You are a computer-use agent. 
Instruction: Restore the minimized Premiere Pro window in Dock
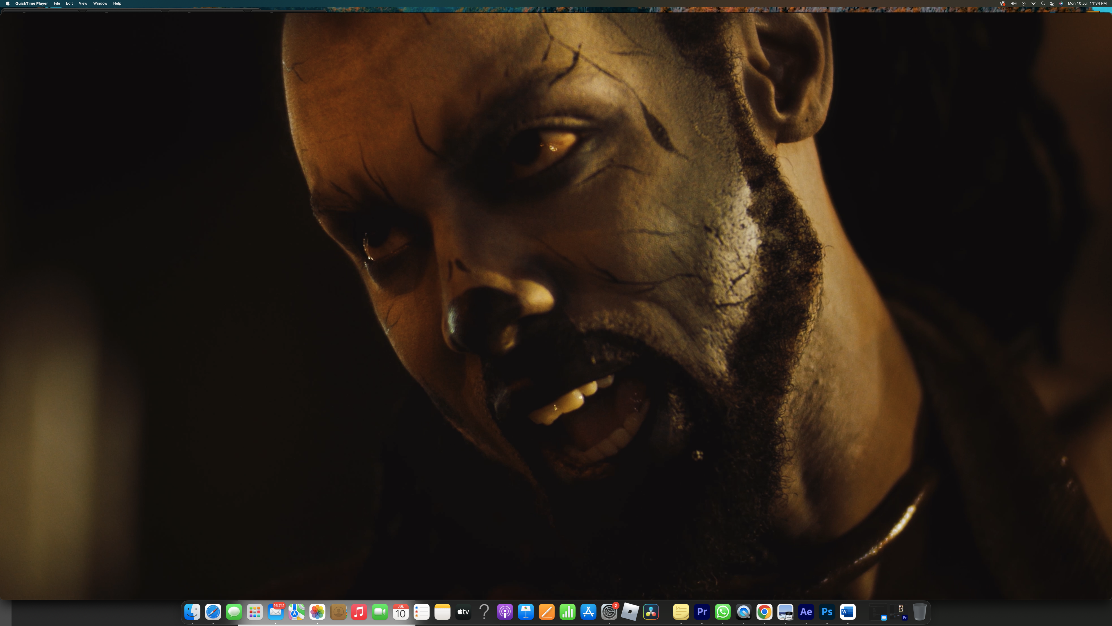899,612
